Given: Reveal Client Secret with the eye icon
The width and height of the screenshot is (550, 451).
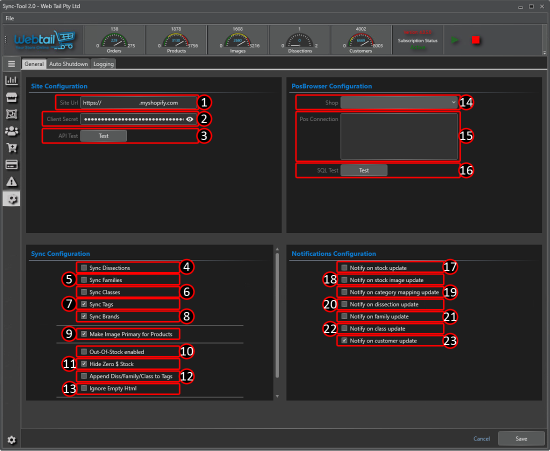Looking at the screenshot, I should pyautogui.click(x=189, y=119).
